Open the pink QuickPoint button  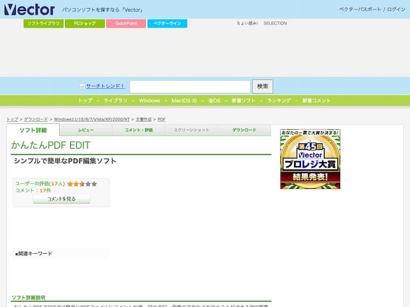coord(126,23)
